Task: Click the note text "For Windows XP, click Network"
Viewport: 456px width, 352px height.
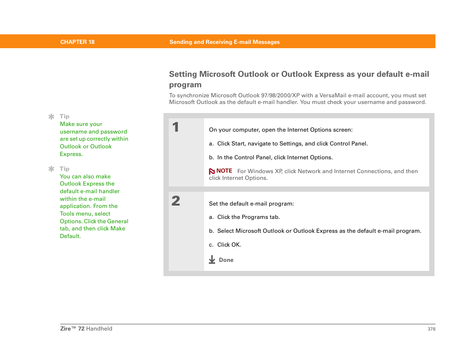Action: point(313,175)
